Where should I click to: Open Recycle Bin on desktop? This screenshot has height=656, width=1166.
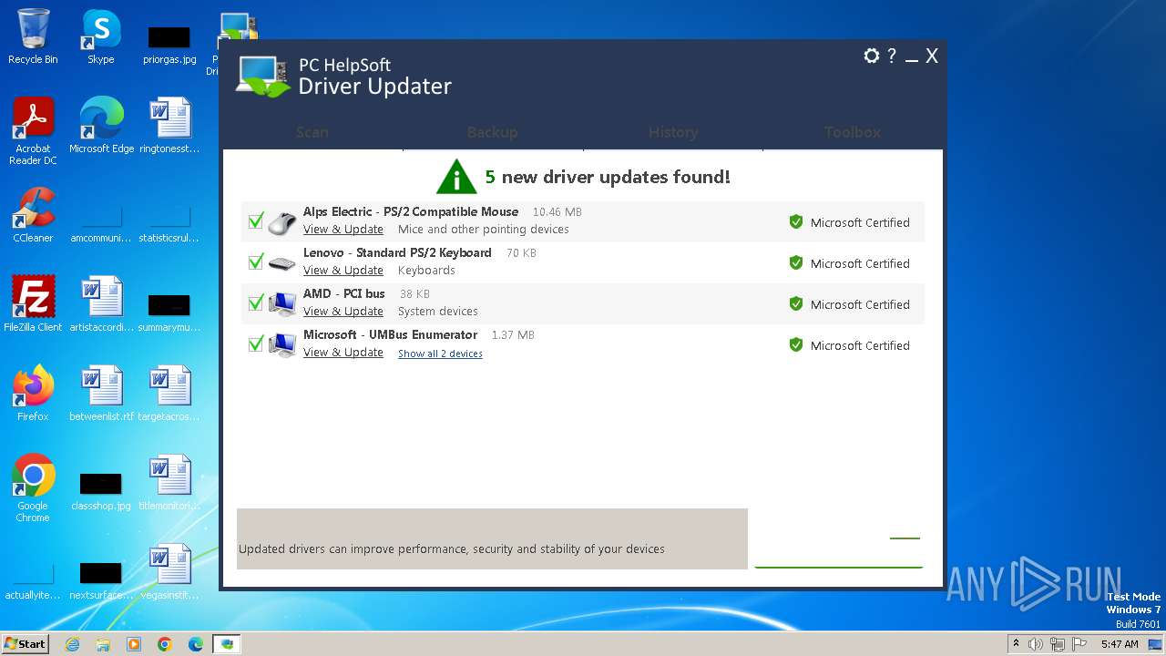click(x=33, y=36)
